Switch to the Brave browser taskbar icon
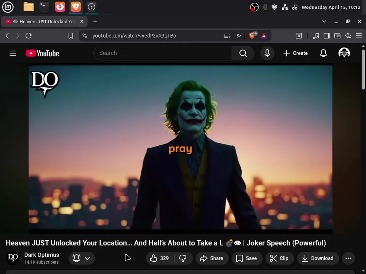 pyautogui.click(x=75, y=7)
